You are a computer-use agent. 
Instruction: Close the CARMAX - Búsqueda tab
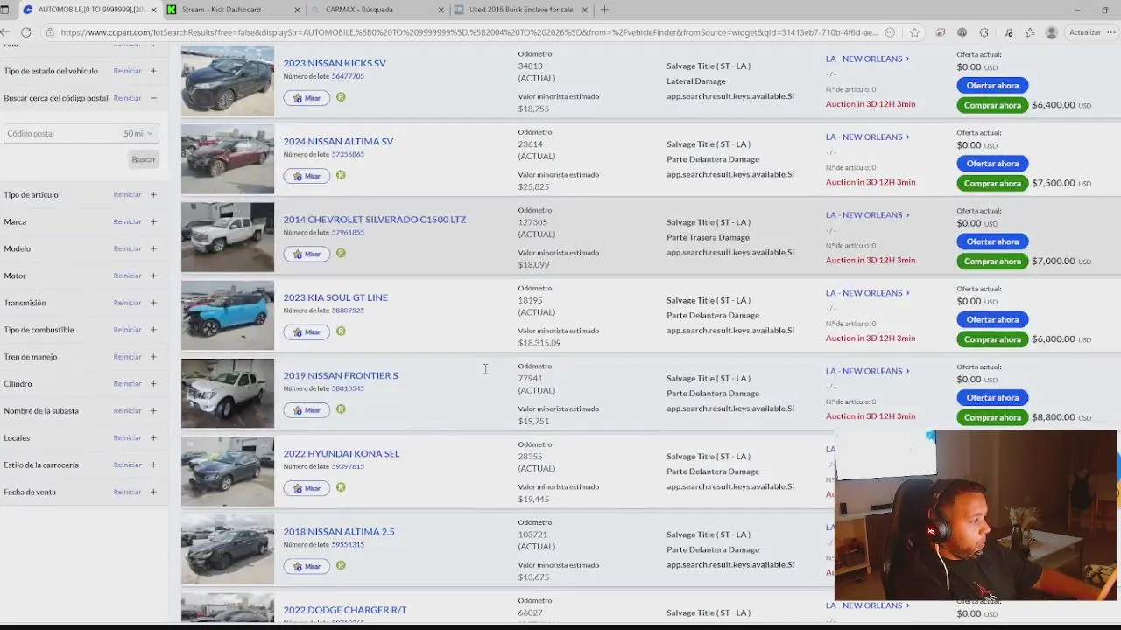point(441,10)
